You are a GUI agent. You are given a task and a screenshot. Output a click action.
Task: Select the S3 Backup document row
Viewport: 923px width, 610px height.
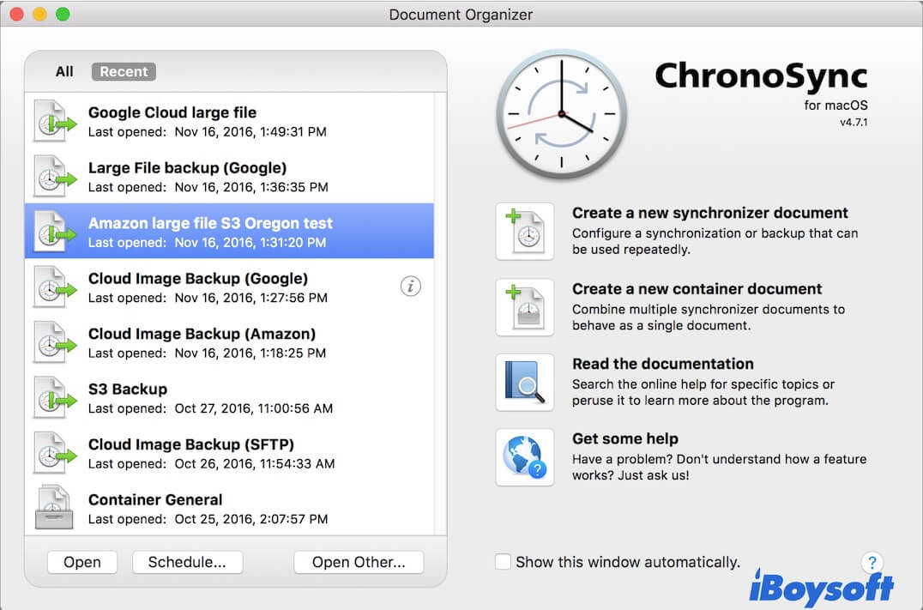tap(229, 398)
